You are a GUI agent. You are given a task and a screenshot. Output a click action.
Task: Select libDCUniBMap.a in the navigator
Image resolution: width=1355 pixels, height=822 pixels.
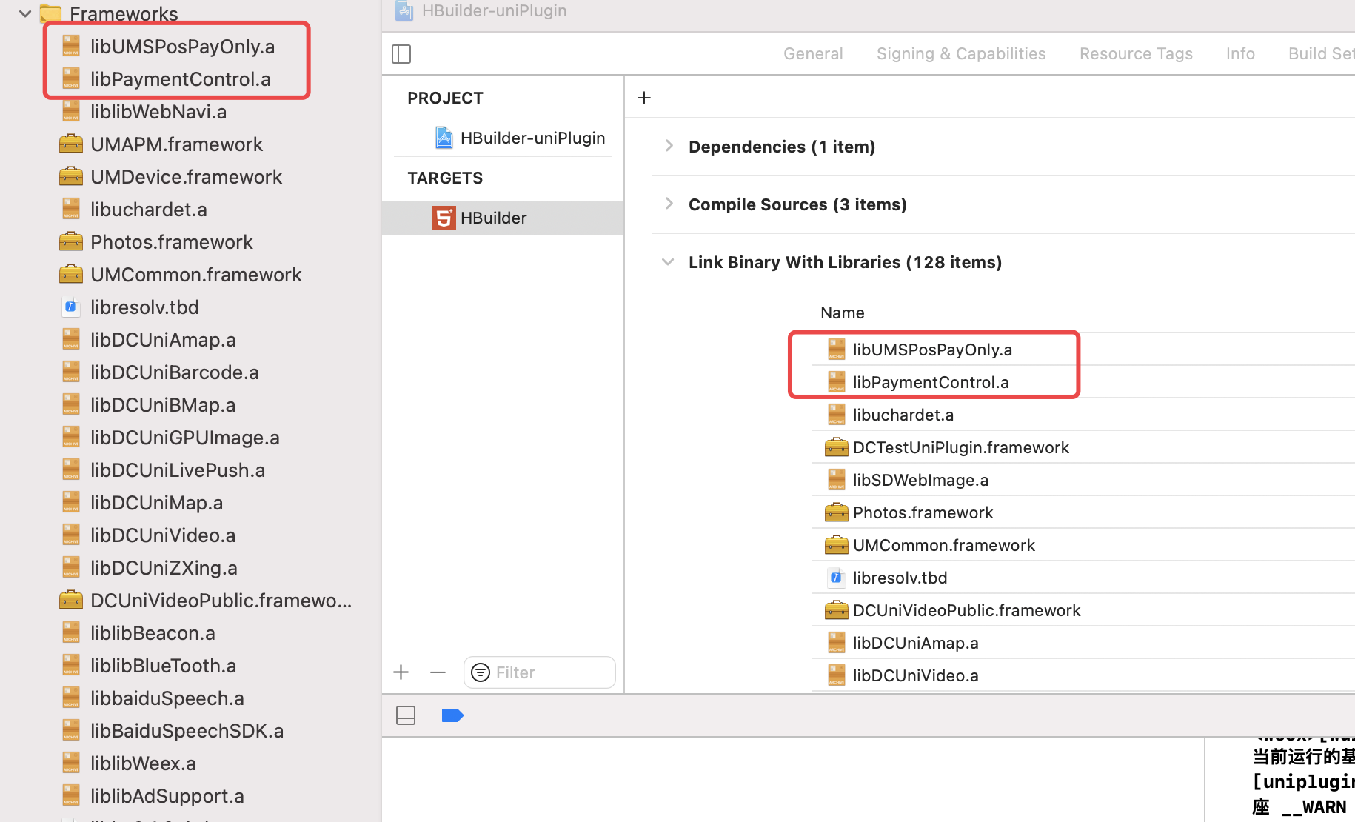[x=163, y=404]
